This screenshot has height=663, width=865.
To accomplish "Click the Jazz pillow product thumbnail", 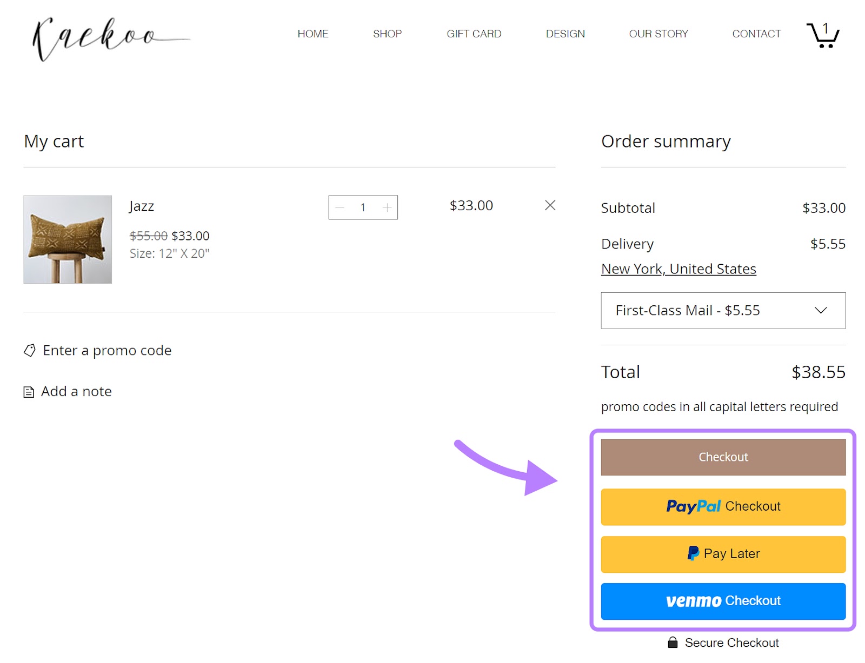I will tap(67, 240).
